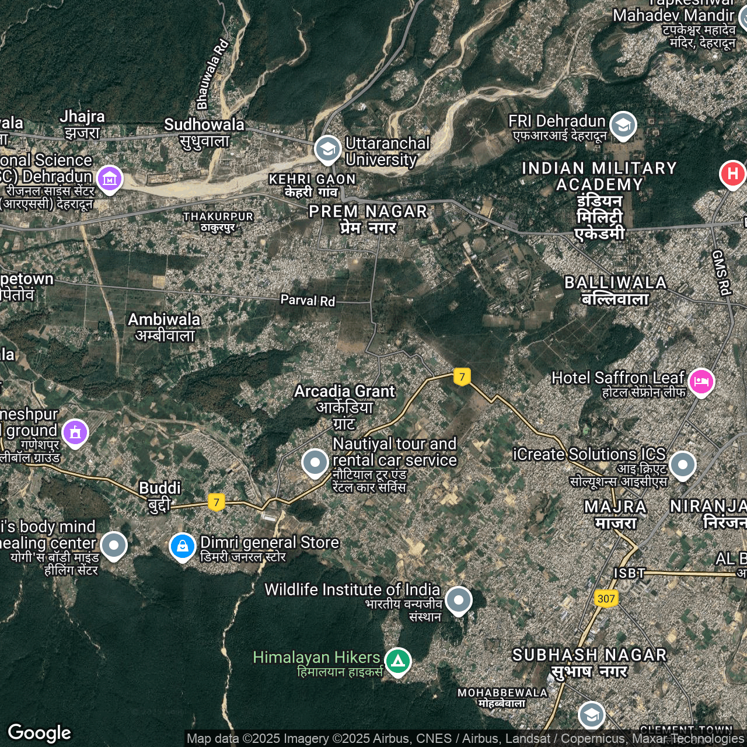Click the Prem Nagar locality label
The height and width of the screenshot is (747, 747).
tap(368, 219)
